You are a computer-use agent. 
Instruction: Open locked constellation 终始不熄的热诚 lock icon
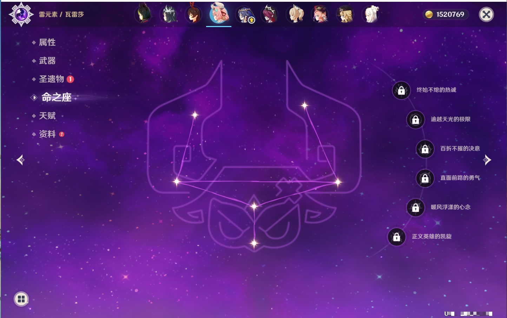(x=401, y=91)
